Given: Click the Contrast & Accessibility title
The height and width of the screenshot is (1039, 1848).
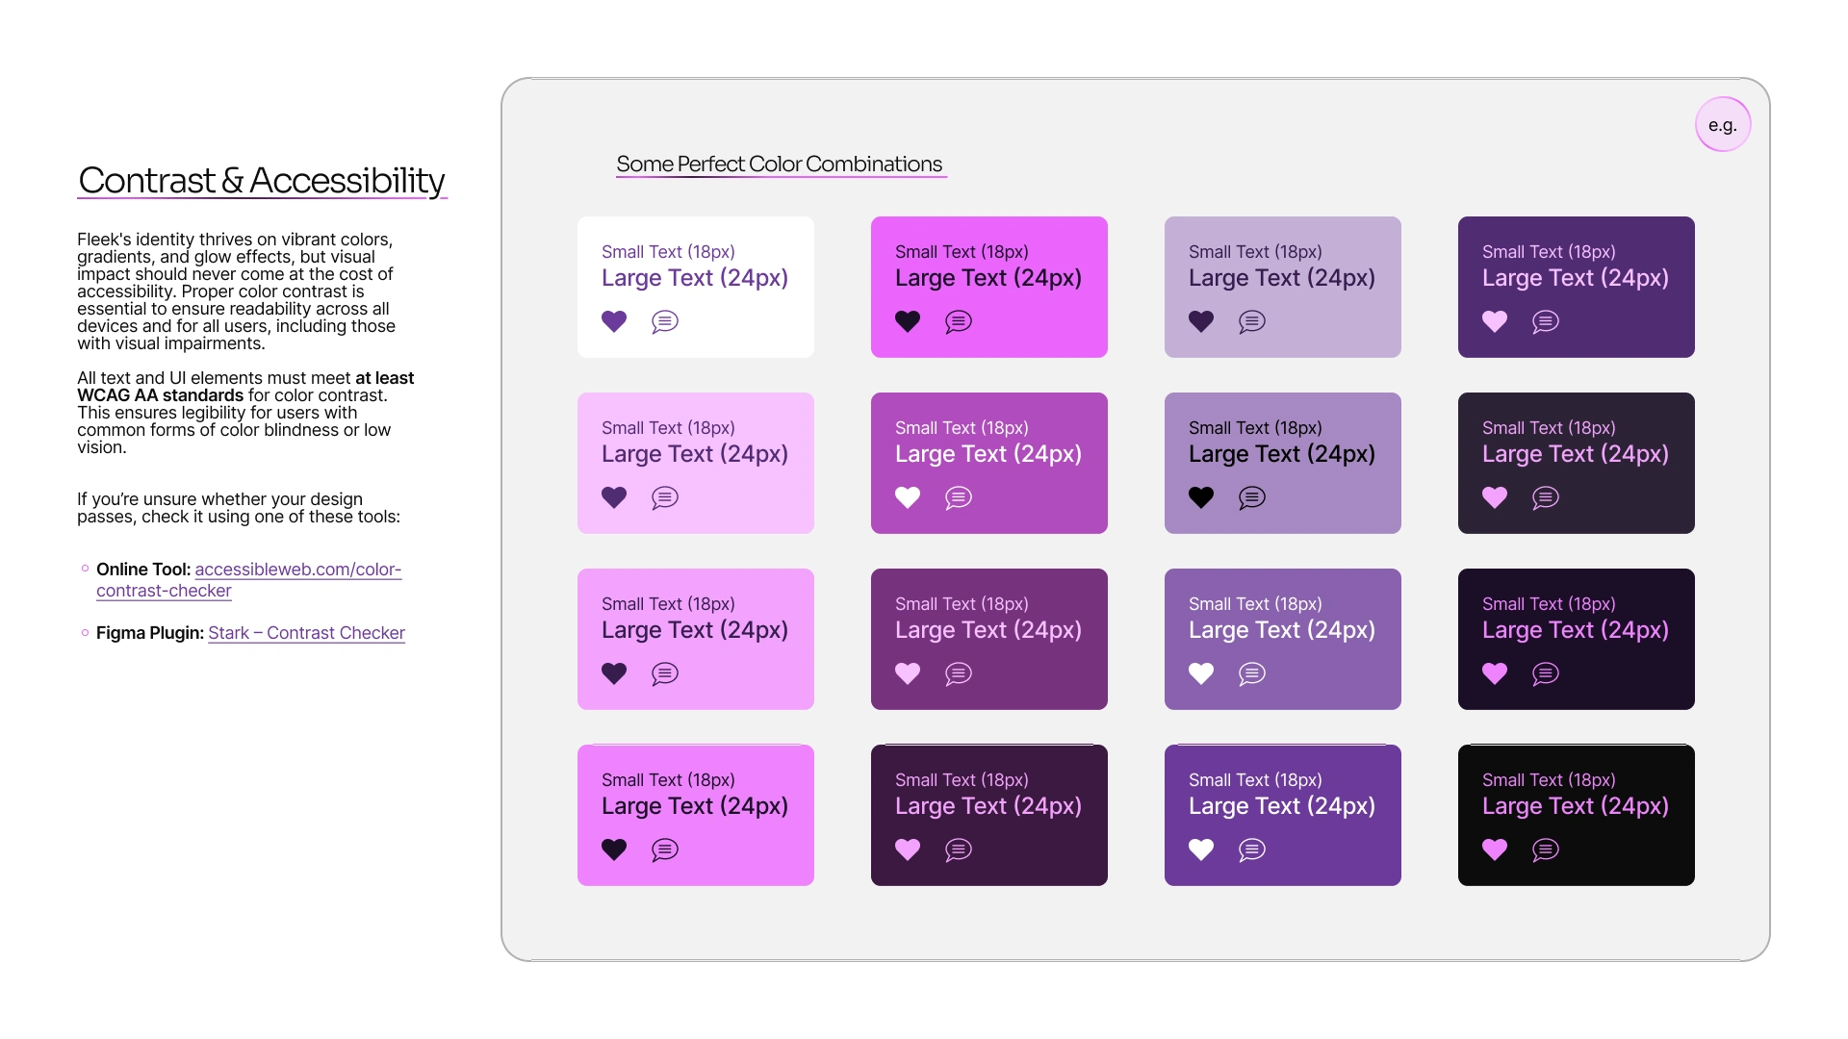Looking at the screenshot, I should click(x=261, y=181).
